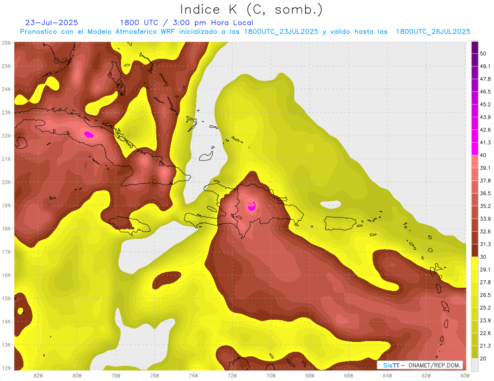
Task: Click the date label 23-Jul-2025
Action: click(x=51, y=23)
